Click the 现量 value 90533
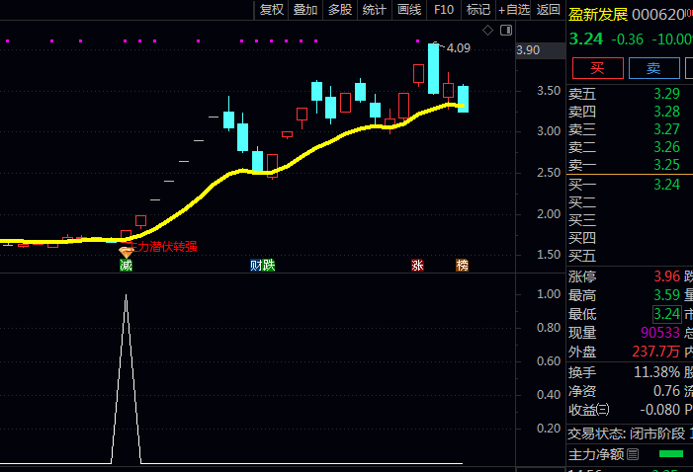 coord(660,333)
